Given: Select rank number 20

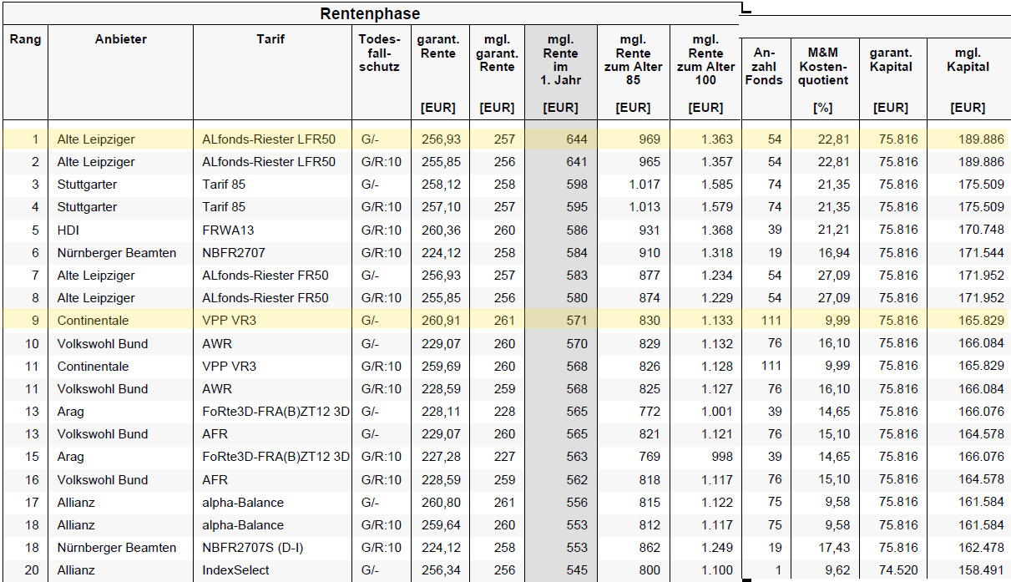Looking at the screenshot, I should click(x=32, y=570).
